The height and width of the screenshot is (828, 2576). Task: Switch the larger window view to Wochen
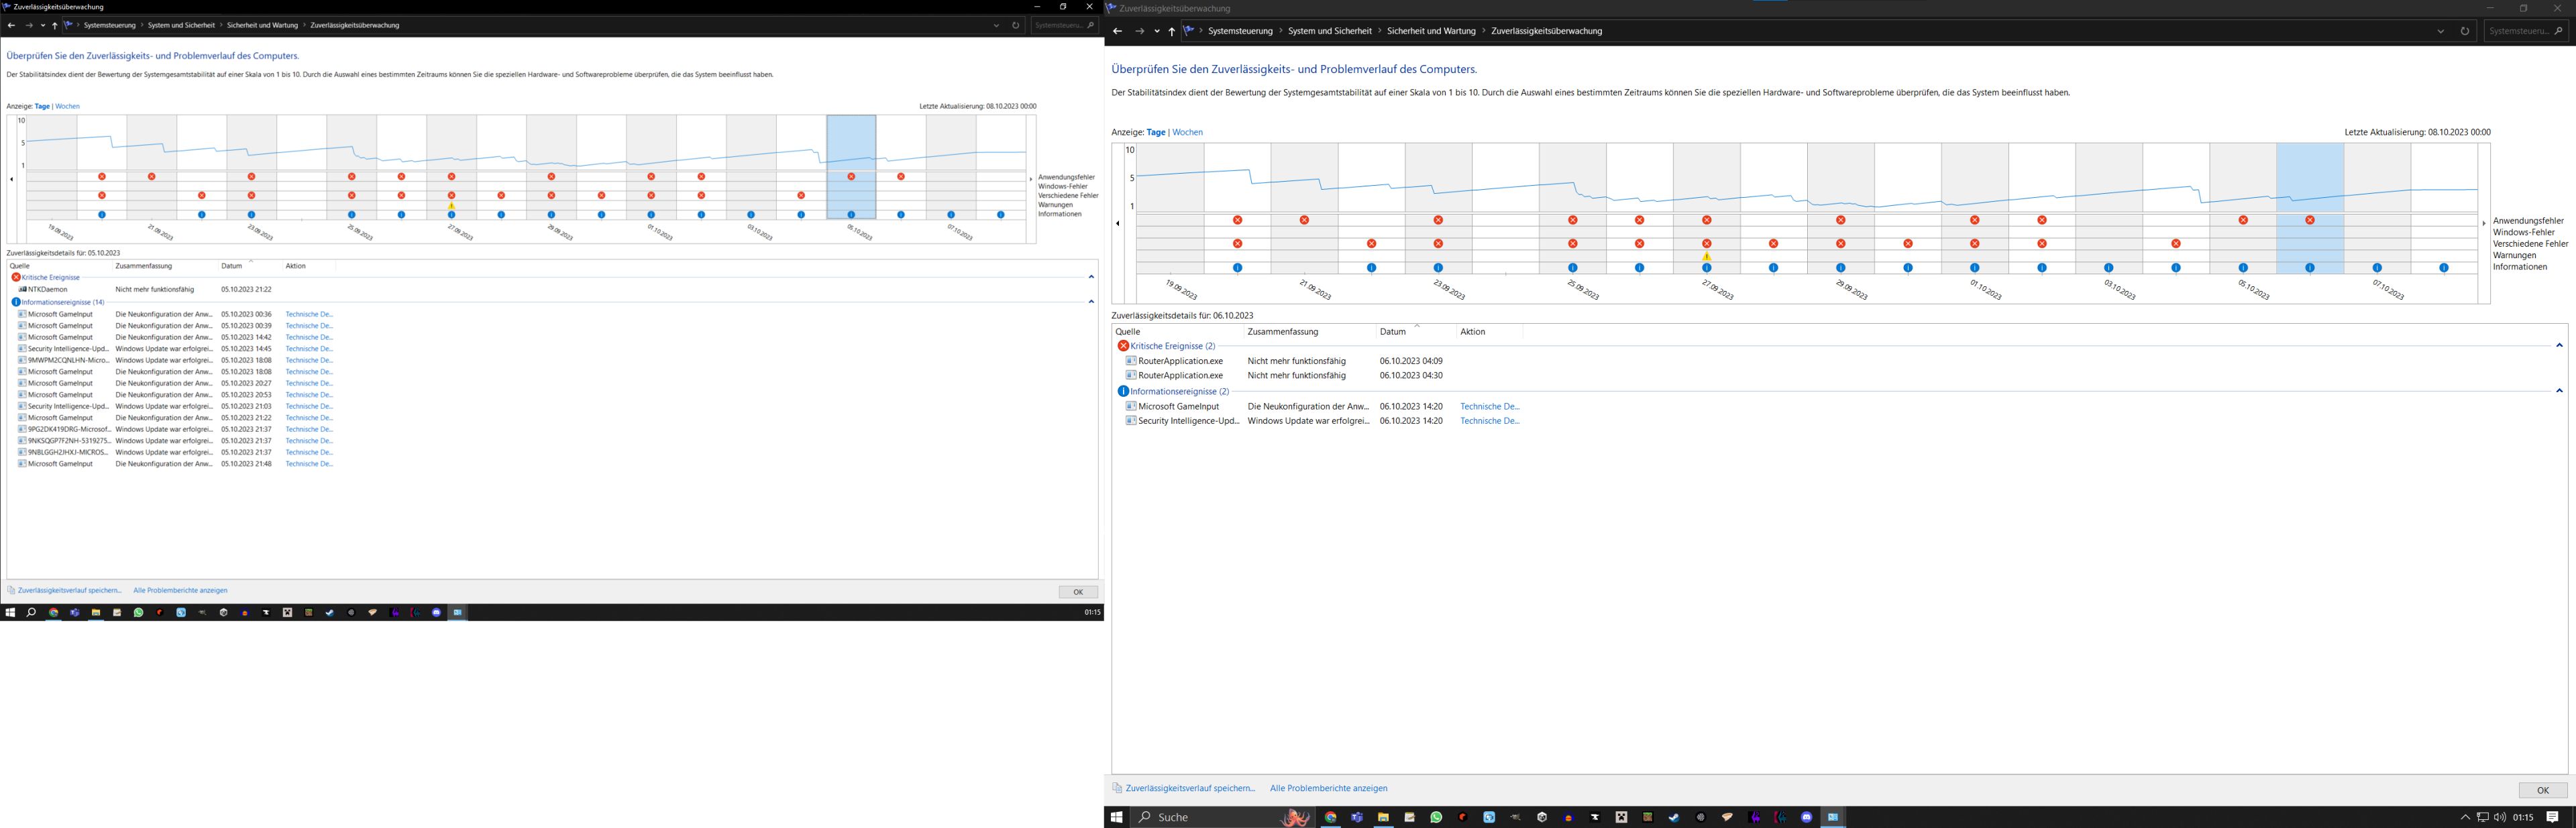[x=1187, y=132]
